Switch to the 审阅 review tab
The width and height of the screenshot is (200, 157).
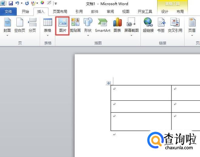pyautogui.click(x=110, y=12)
